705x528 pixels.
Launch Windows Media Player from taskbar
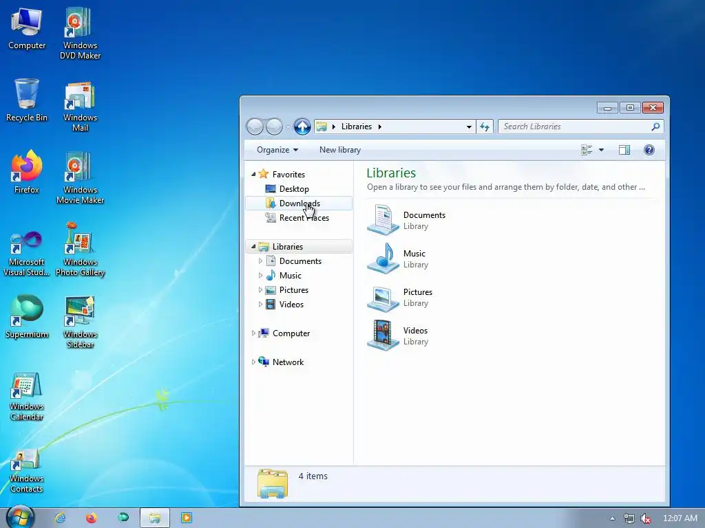186,518
